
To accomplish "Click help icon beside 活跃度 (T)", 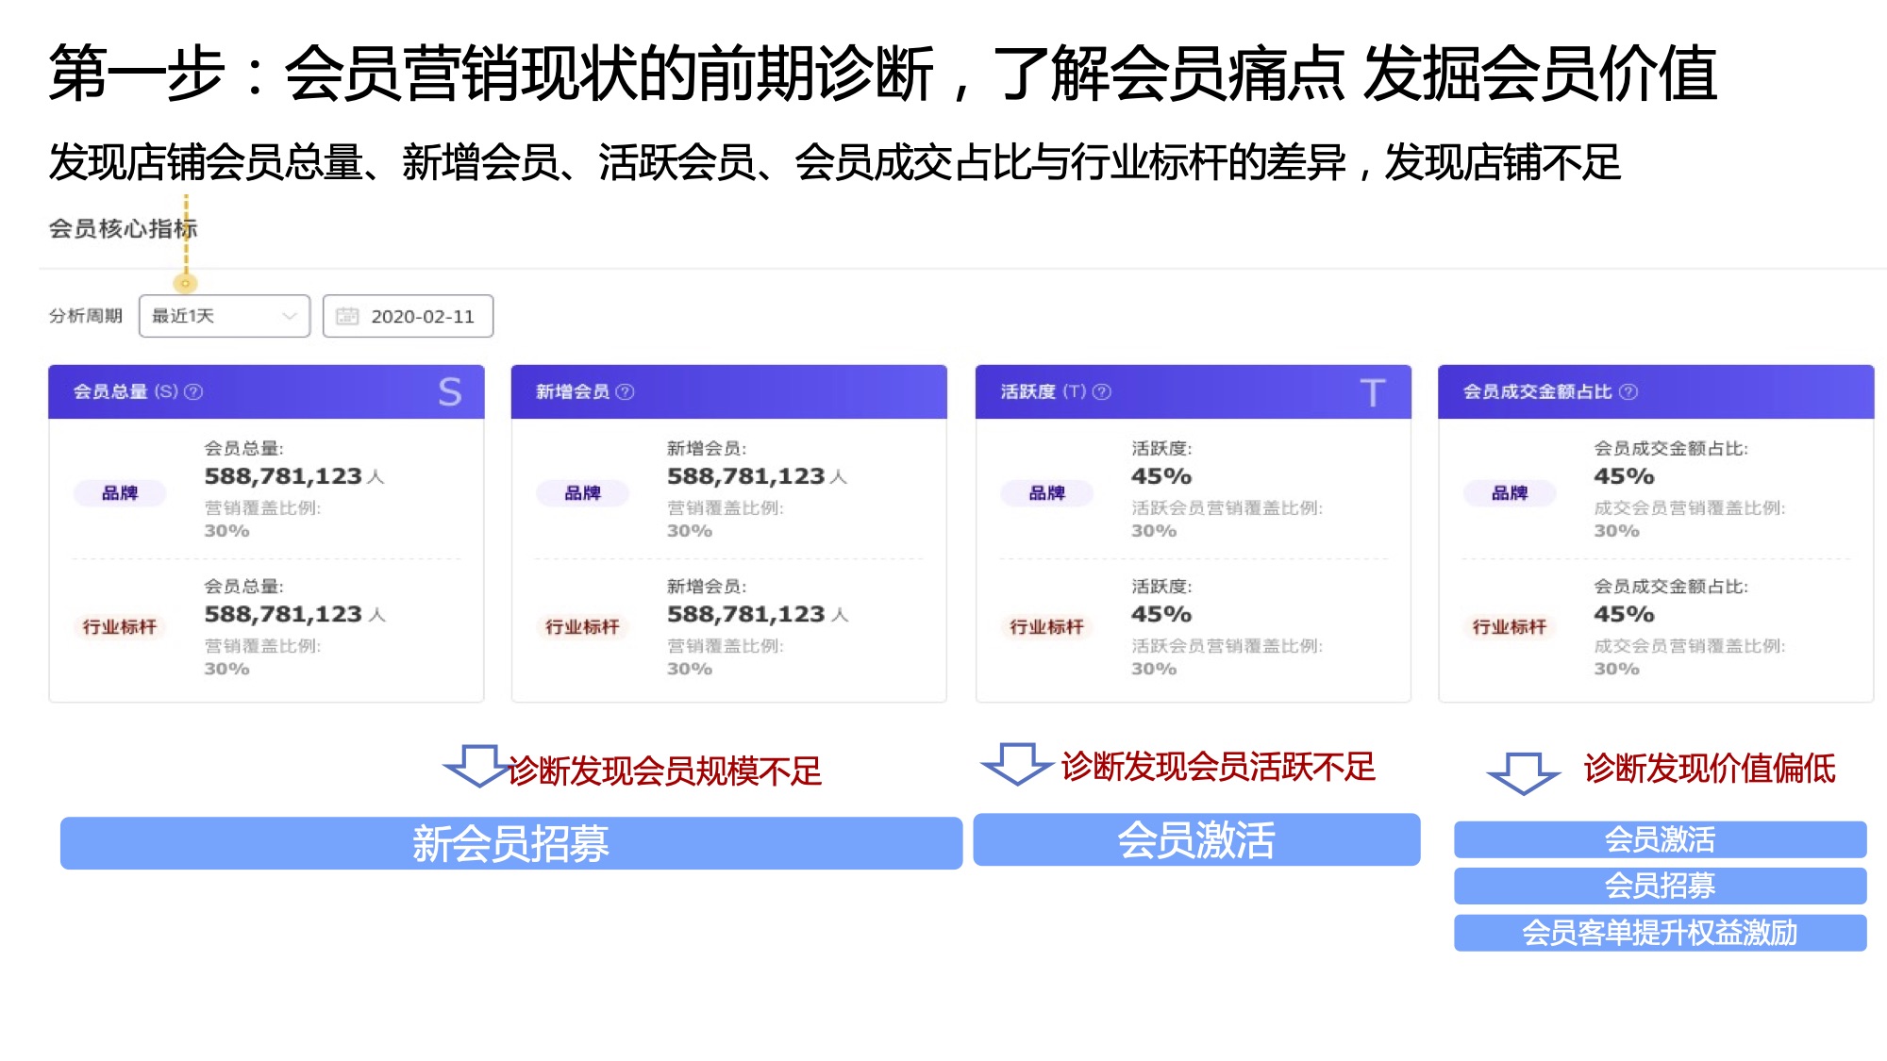I will [x=1101, y=391].
